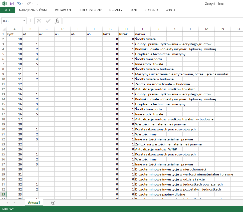Click the Redo arrow icon

click(29, 4)
